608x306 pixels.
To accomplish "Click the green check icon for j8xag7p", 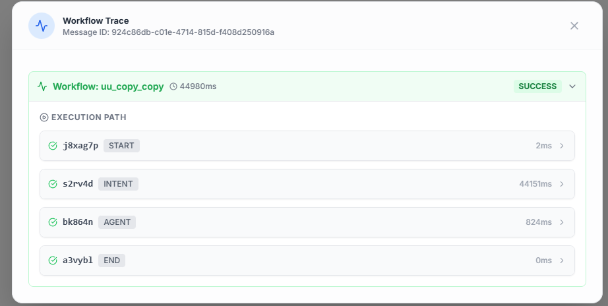I will (x=53, y=146).
